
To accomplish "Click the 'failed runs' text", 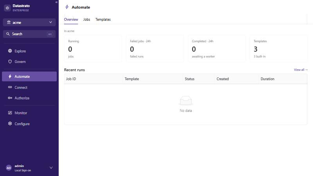I will pos(137,56).
